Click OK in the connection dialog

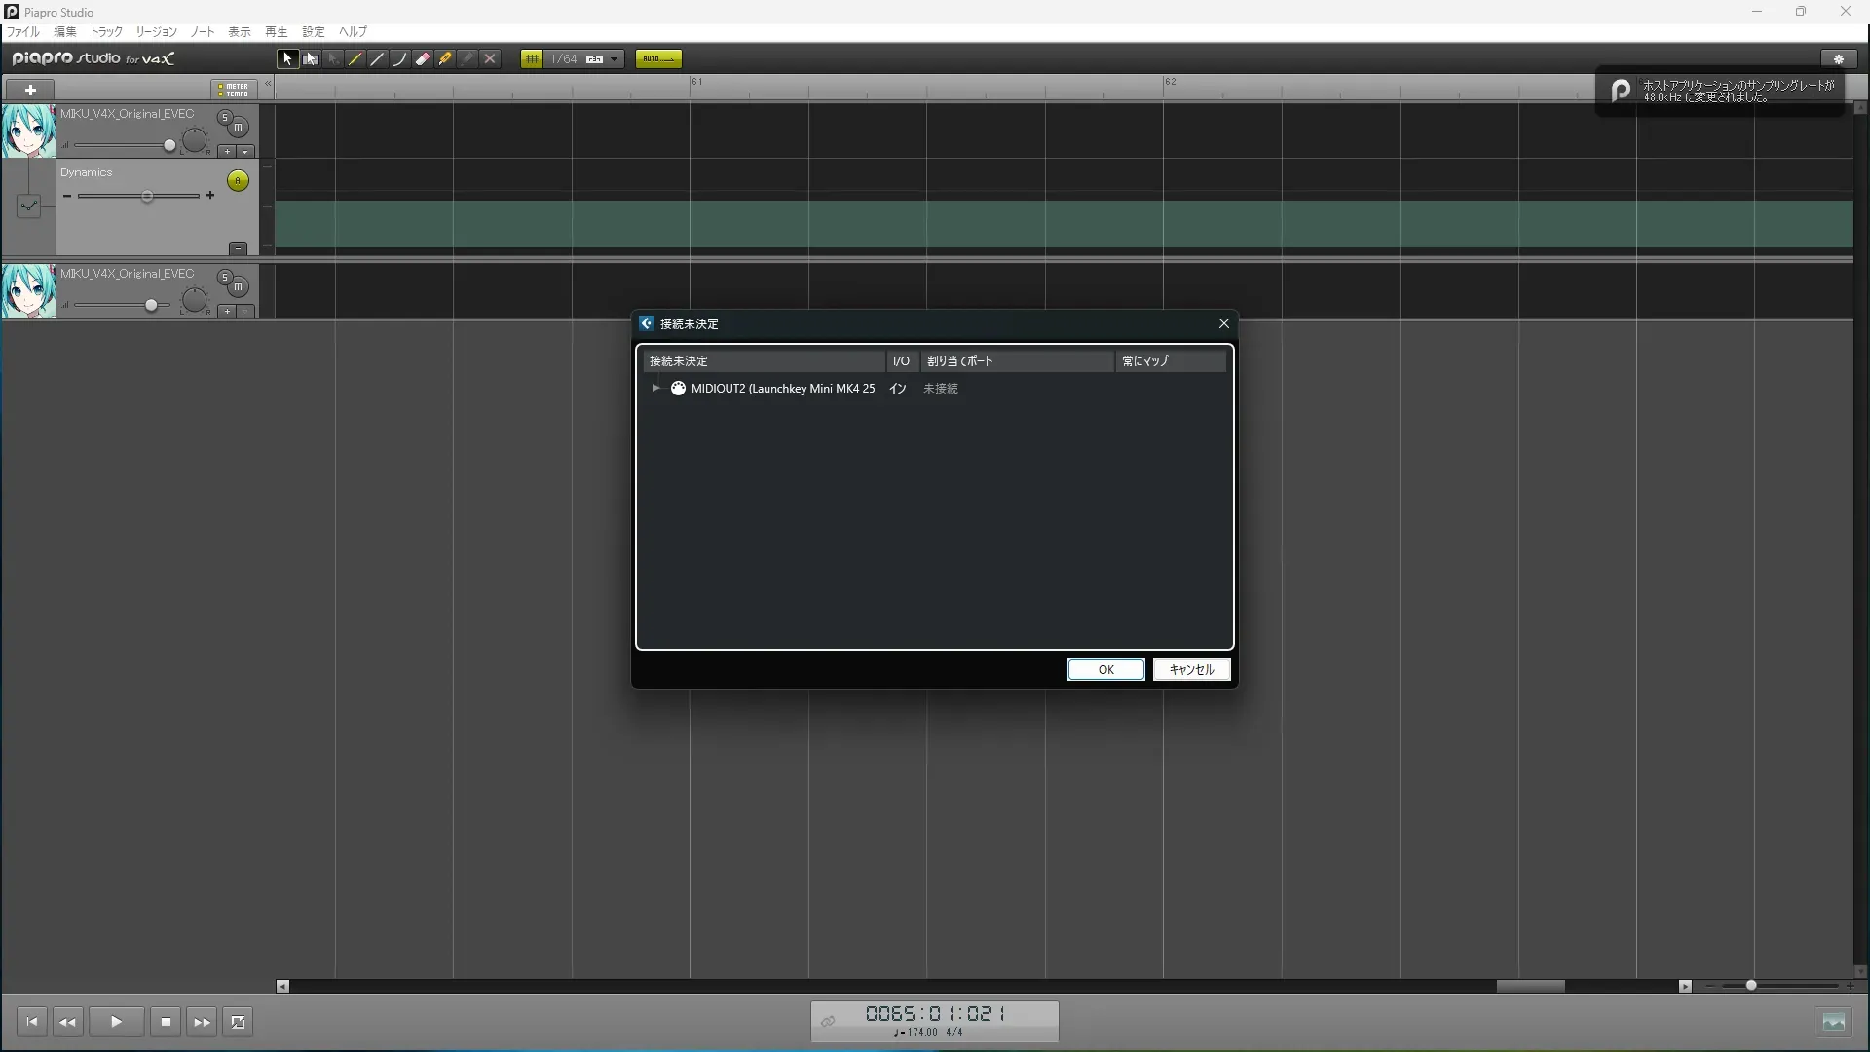tap(1105, 670)
